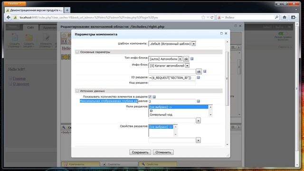The image size is (304, 171).
Task: Select the Демонстрационная версия продукта tab
Action: [34, 10]
